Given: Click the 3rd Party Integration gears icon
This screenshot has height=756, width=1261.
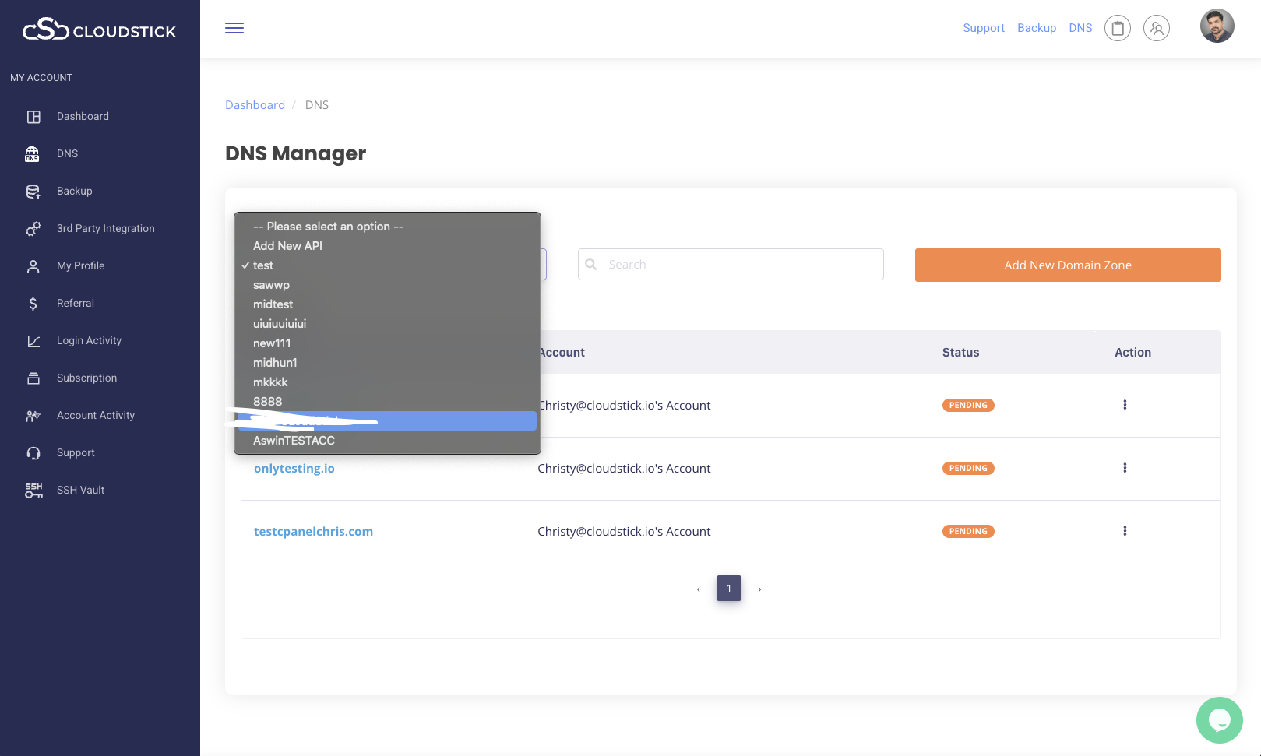Looking at the screenshot, I should (x=33, y=228).
